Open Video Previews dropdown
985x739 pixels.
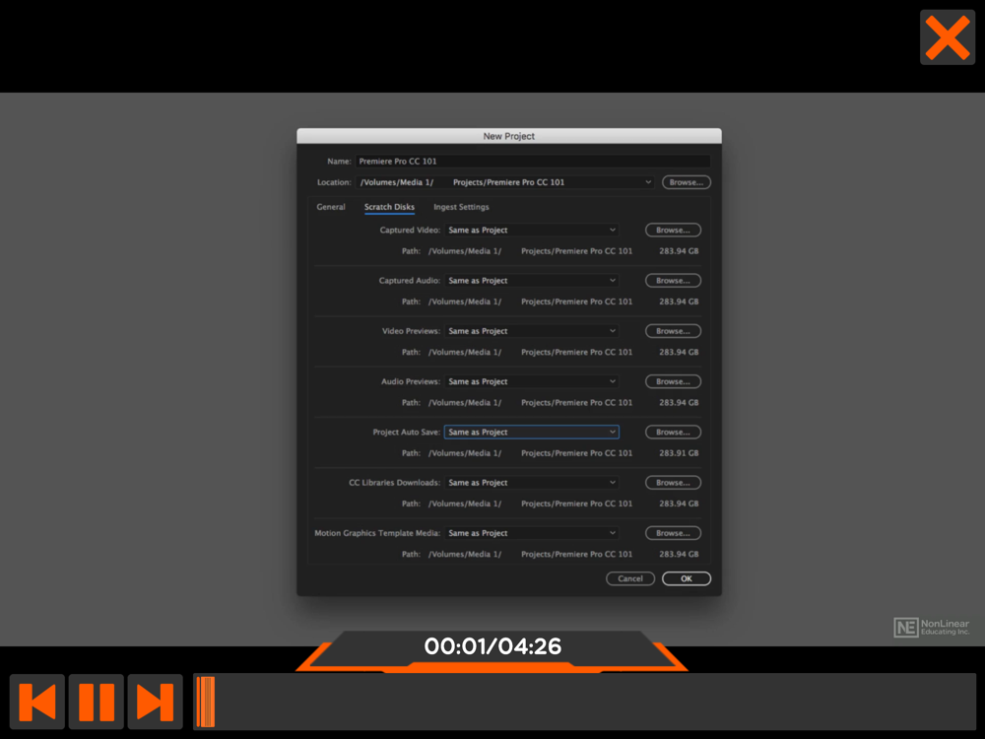(532, 331)
